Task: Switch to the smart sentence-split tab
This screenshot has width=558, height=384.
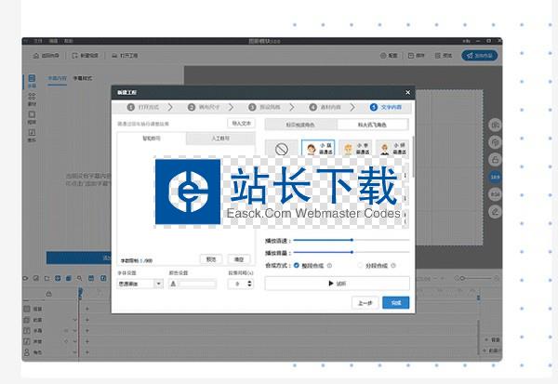Action: (x=152, y=139)
